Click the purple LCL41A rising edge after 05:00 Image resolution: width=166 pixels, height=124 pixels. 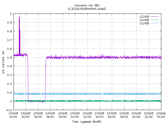[x=46, y=79]
